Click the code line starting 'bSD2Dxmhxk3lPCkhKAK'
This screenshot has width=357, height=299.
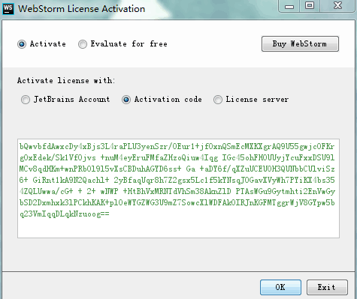tap(177, 203)
